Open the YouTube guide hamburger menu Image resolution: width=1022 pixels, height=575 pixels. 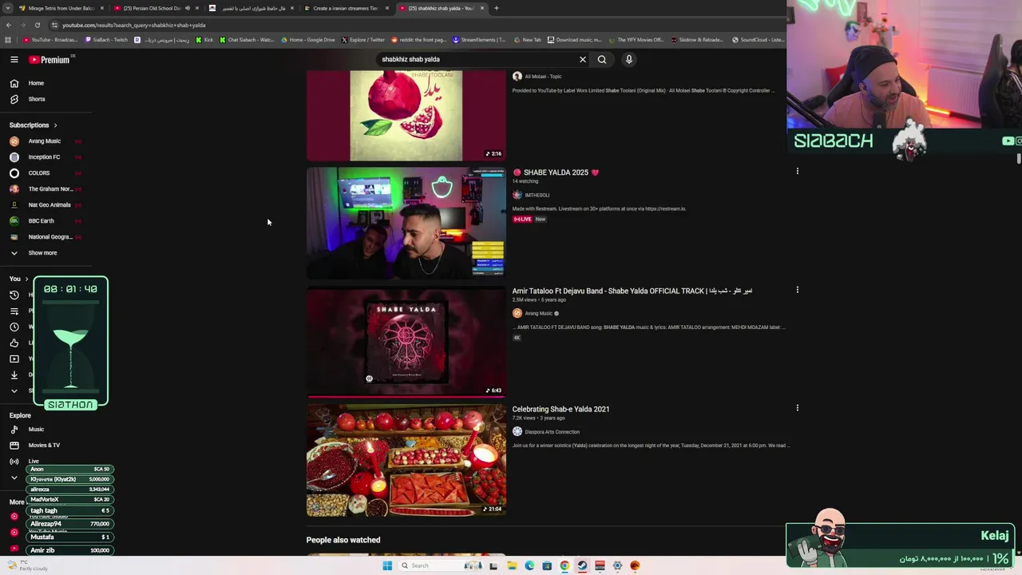(14, 59)
